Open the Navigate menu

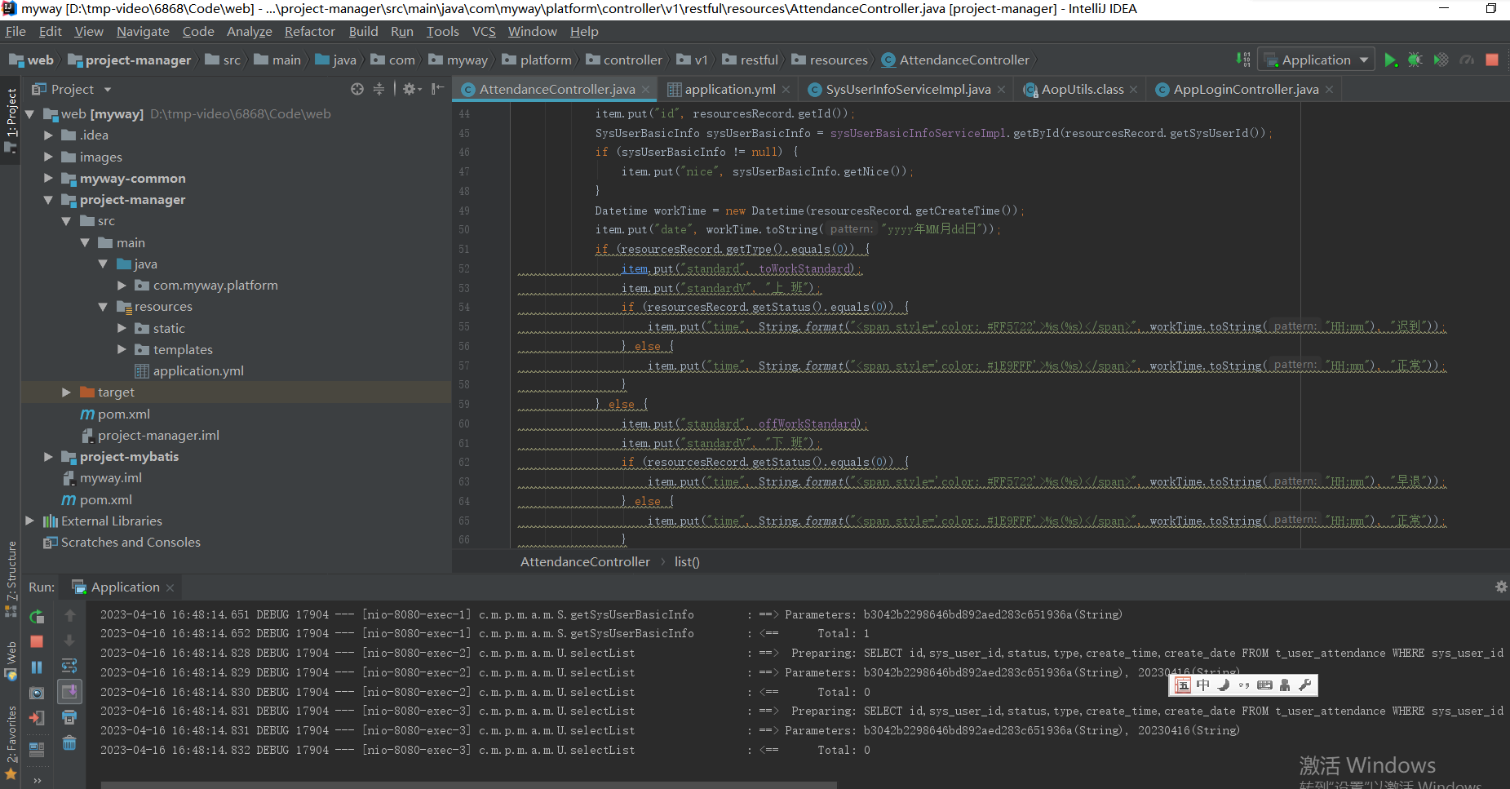click(143, 31)
